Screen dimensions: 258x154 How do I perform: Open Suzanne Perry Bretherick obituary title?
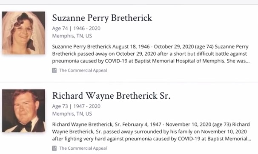[102, 18]
